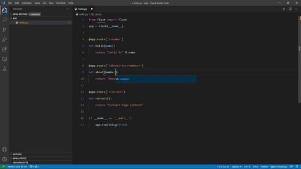Click the feedback icon in status bar
Screen dimensions: 301x169
(292, 167)
